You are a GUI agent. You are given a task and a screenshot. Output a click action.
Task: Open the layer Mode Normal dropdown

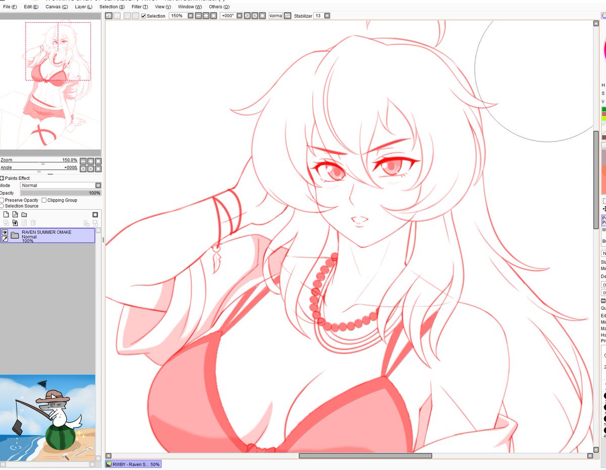(61, 185)
